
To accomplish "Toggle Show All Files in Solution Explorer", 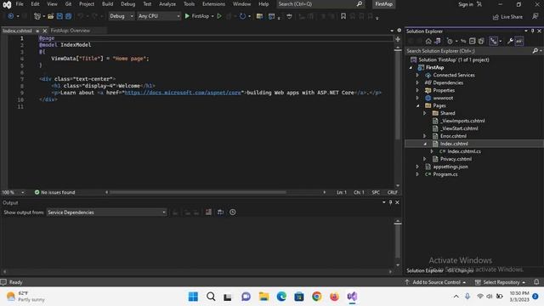I will (x=481, y=42).
